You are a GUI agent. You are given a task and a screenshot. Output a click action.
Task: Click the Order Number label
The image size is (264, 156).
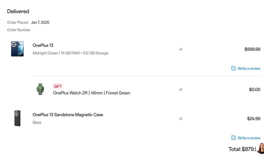point(19,30)
